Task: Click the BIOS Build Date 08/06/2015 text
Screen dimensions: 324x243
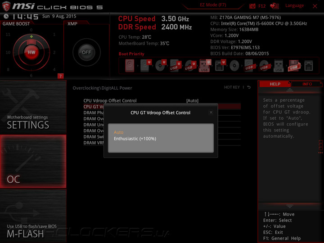Action: [x=239, y=54]
